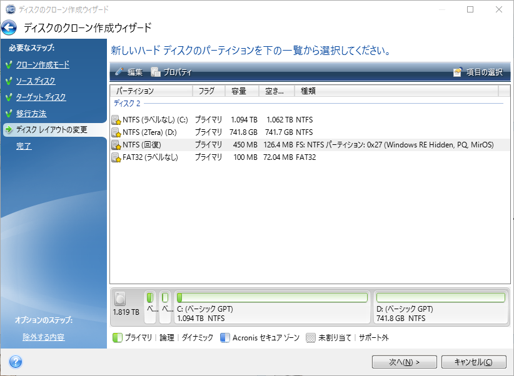This screenshot has height=376, width=514.
Task: Sort by パーティション column header
Action: pos(151,91)
